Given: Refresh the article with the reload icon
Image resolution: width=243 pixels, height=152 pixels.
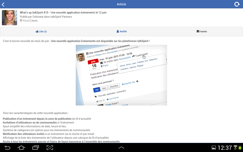Looking at the screenshot, I should 237,4.
